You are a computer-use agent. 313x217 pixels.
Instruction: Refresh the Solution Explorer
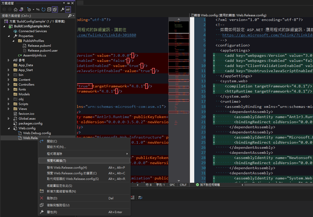click(43, 9)
